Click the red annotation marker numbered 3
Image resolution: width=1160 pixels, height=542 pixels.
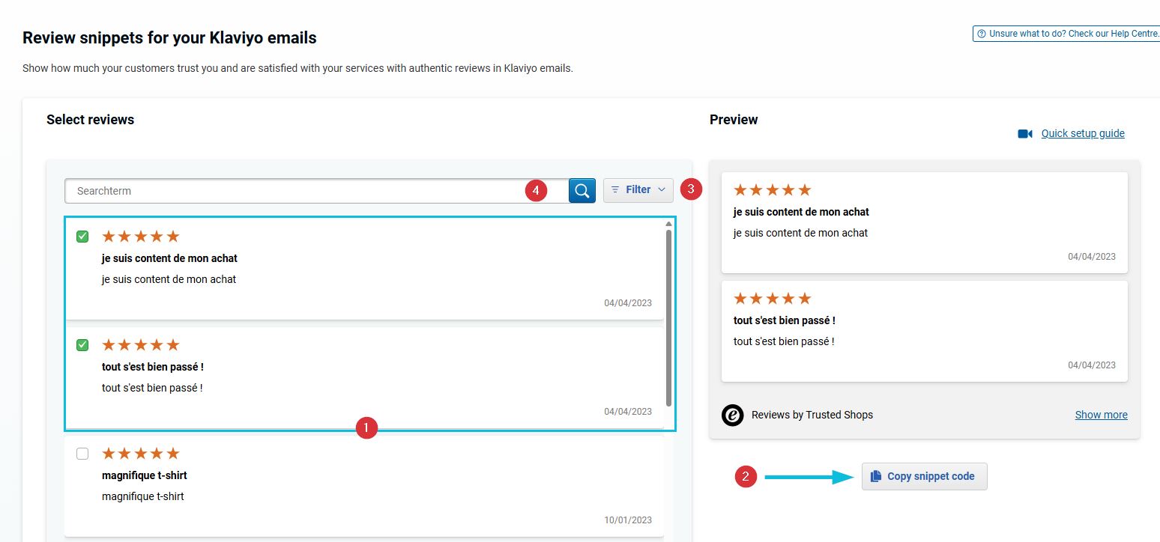[692, 189]
